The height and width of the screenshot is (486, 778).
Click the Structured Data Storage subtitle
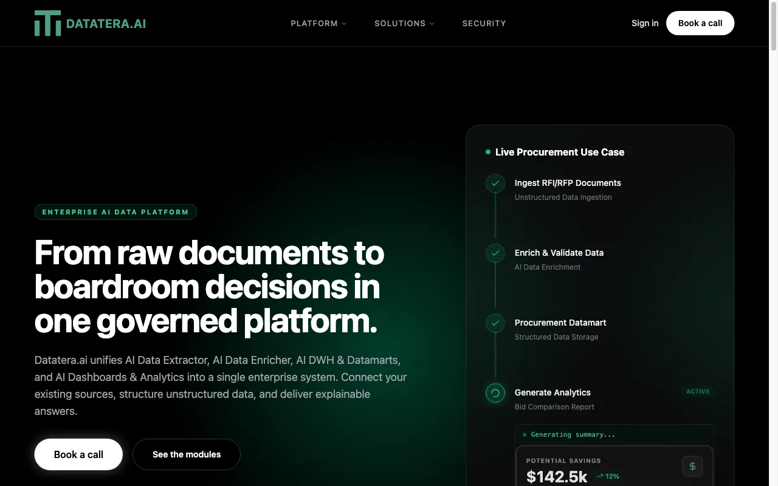click(x=557, y=337)
